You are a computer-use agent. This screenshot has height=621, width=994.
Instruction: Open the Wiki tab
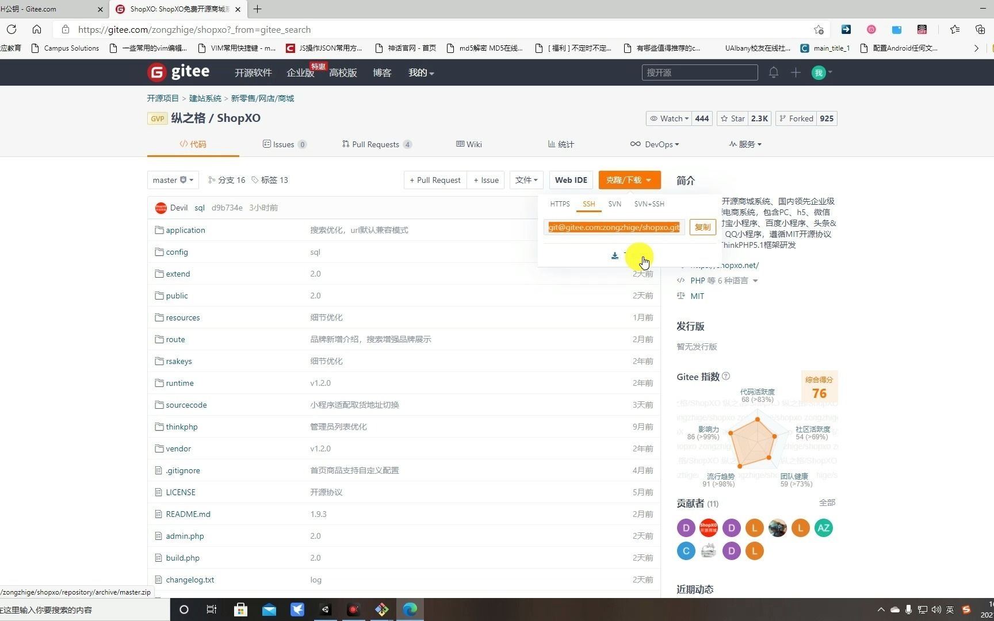coord(469,144)
